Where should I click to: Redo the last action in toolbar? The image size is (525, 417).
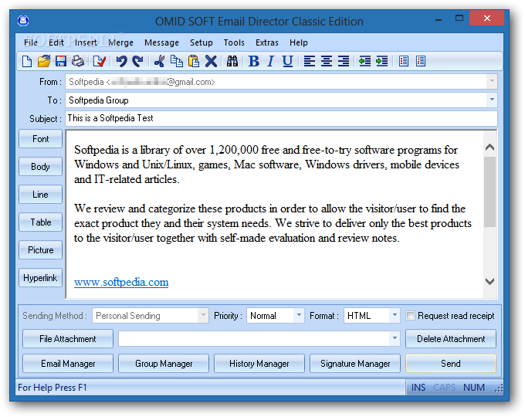137,61
